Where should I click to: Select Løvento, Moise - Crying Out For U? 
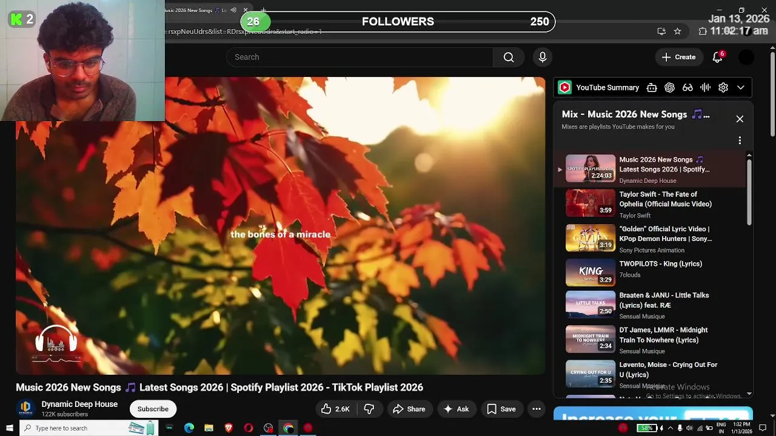point(650,374)
